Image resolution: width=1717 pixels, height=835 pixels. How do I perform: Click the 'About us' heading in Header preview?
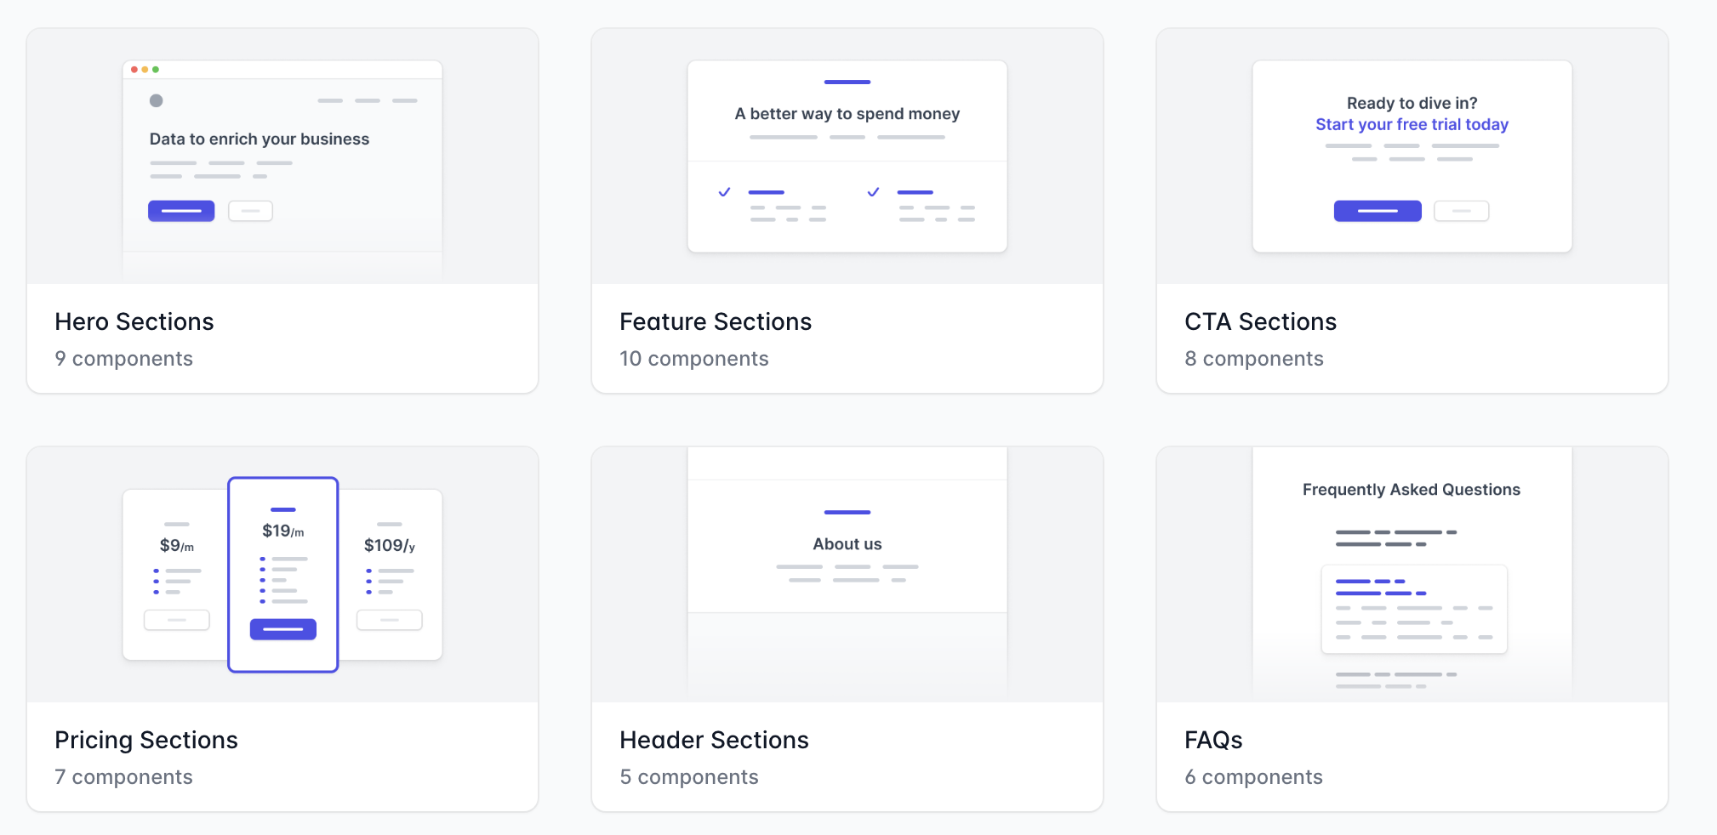pos(847,543)
